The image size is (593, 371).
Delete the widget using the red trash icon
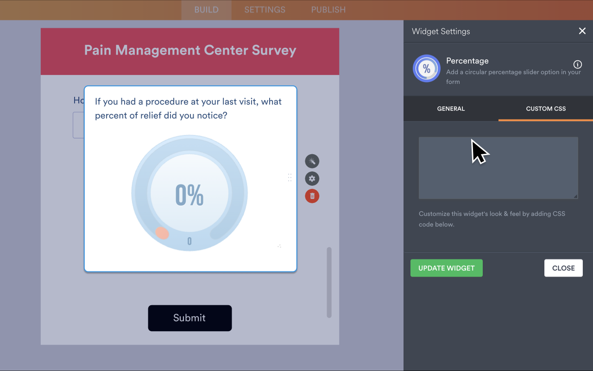[x=312, y=196]
